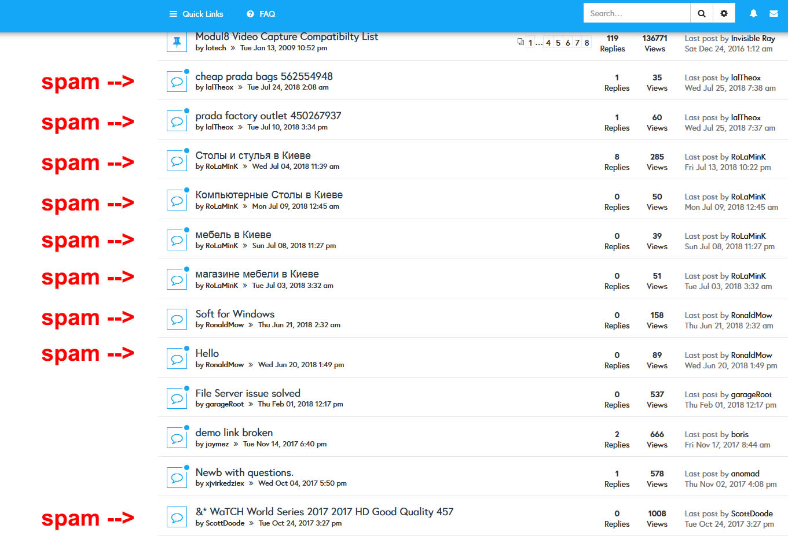Open topic Столы и стулья в Киеве
Viewport: 788px width, 536px height.
253,156
